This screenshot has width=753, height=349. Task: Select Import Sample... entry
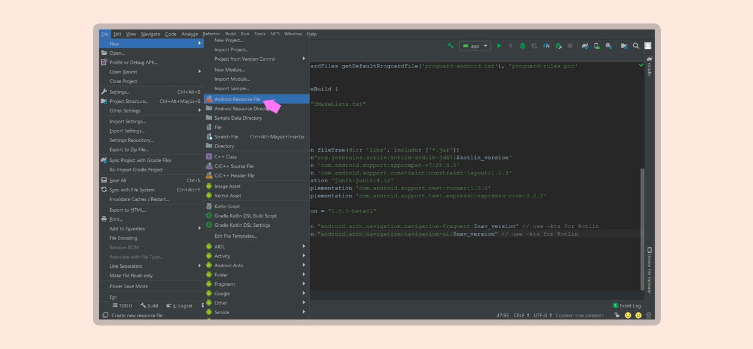(257, 88)
